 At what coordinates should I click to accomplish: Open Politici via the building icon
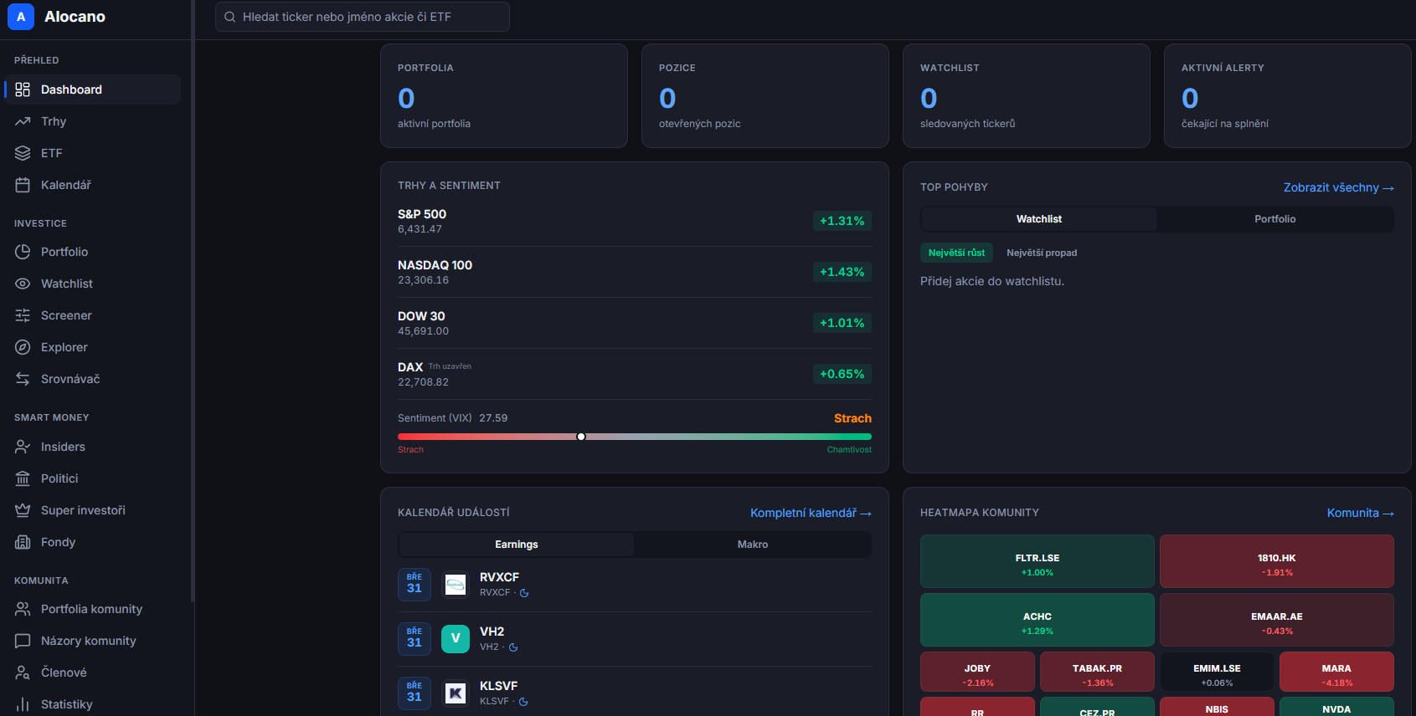(x=23, y=478)
